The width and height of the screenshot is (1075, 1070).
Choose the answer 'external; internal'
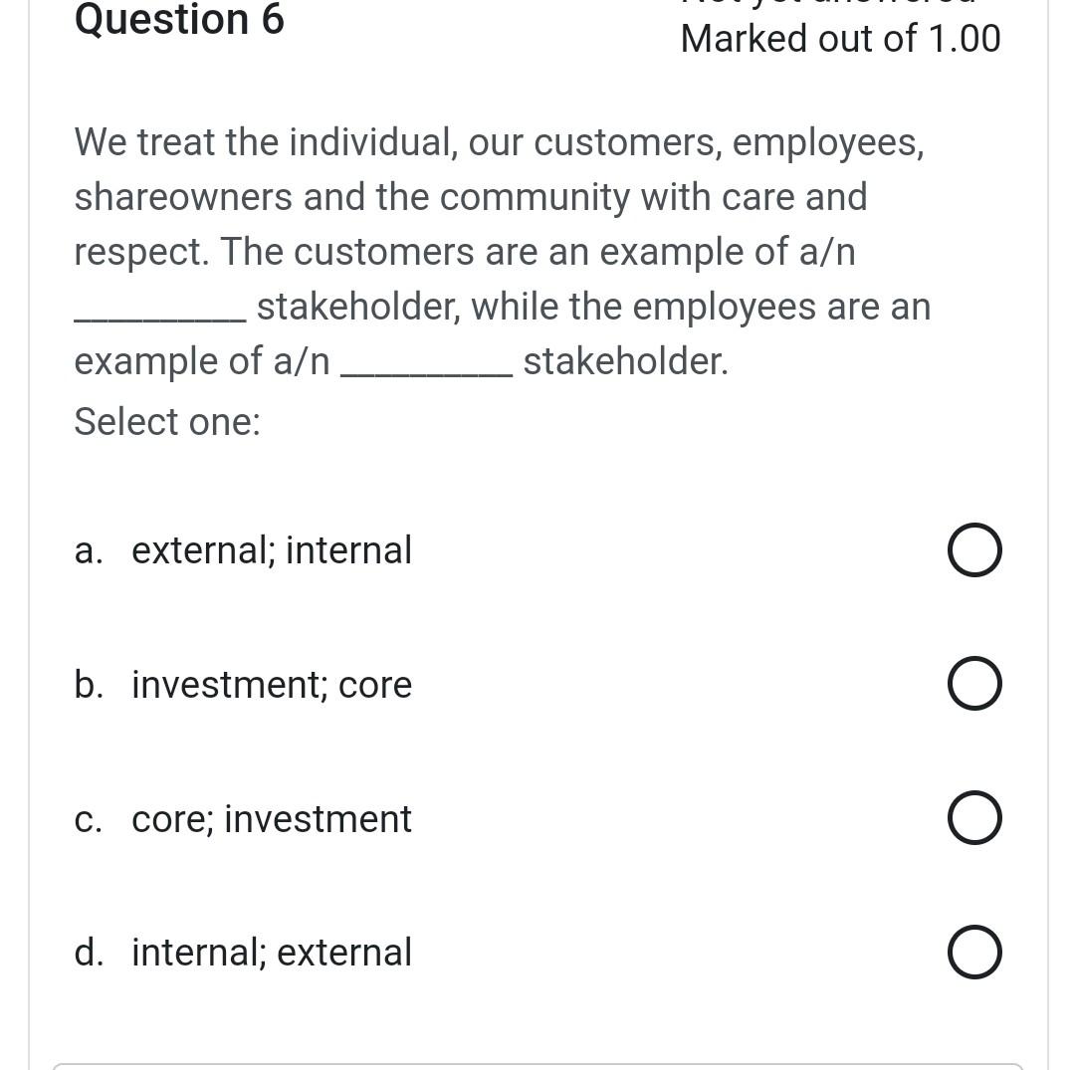[973, 548]
